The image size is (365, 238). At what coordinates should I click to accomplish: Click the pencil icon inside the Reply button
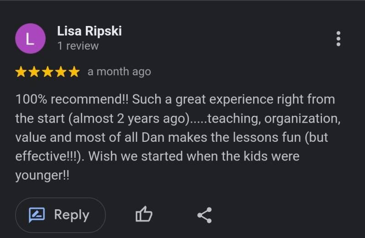(36, 215)
